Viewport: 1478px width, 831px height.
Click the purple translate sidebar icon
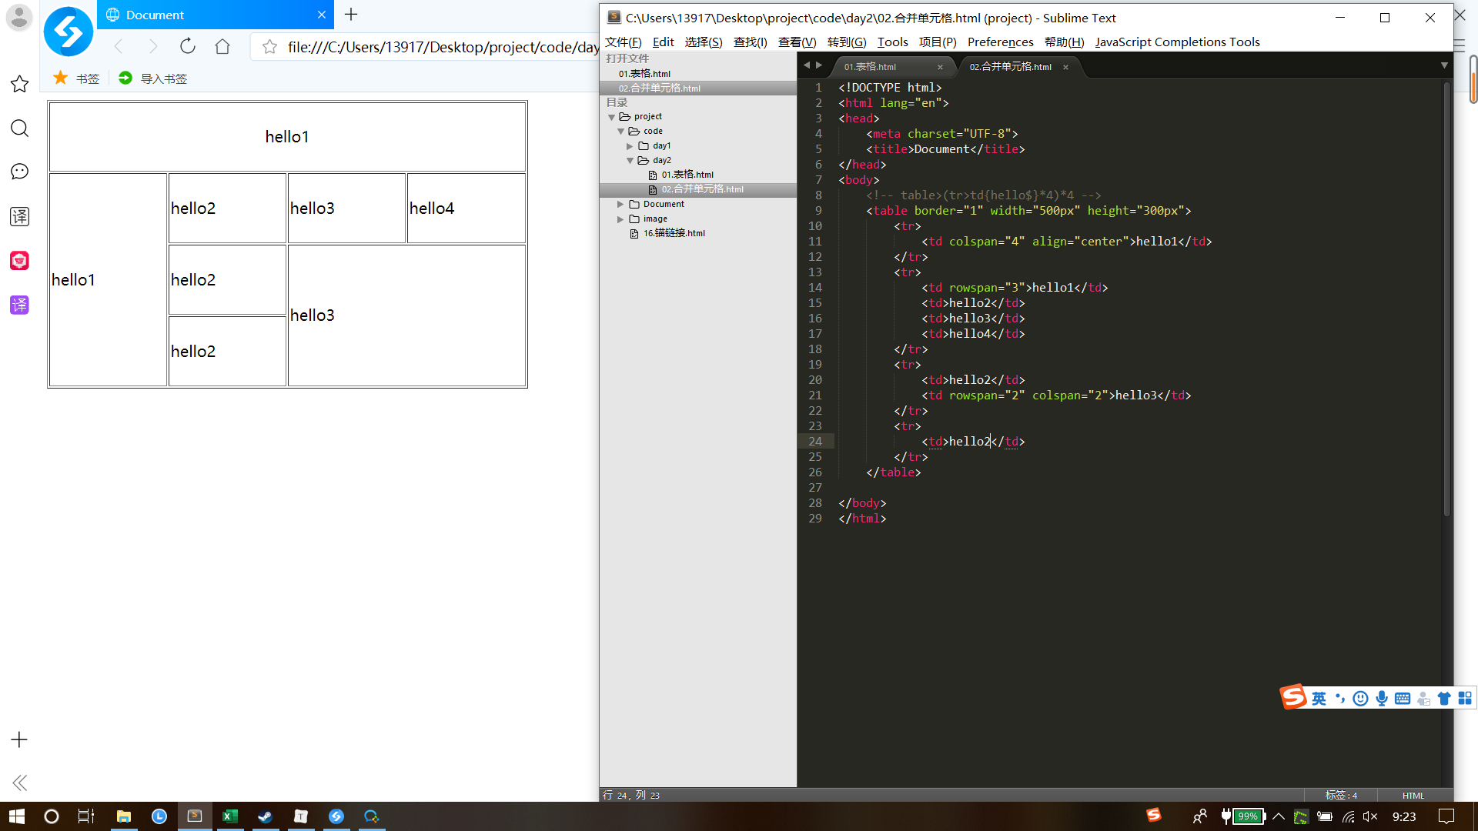[x=19, y=305]
